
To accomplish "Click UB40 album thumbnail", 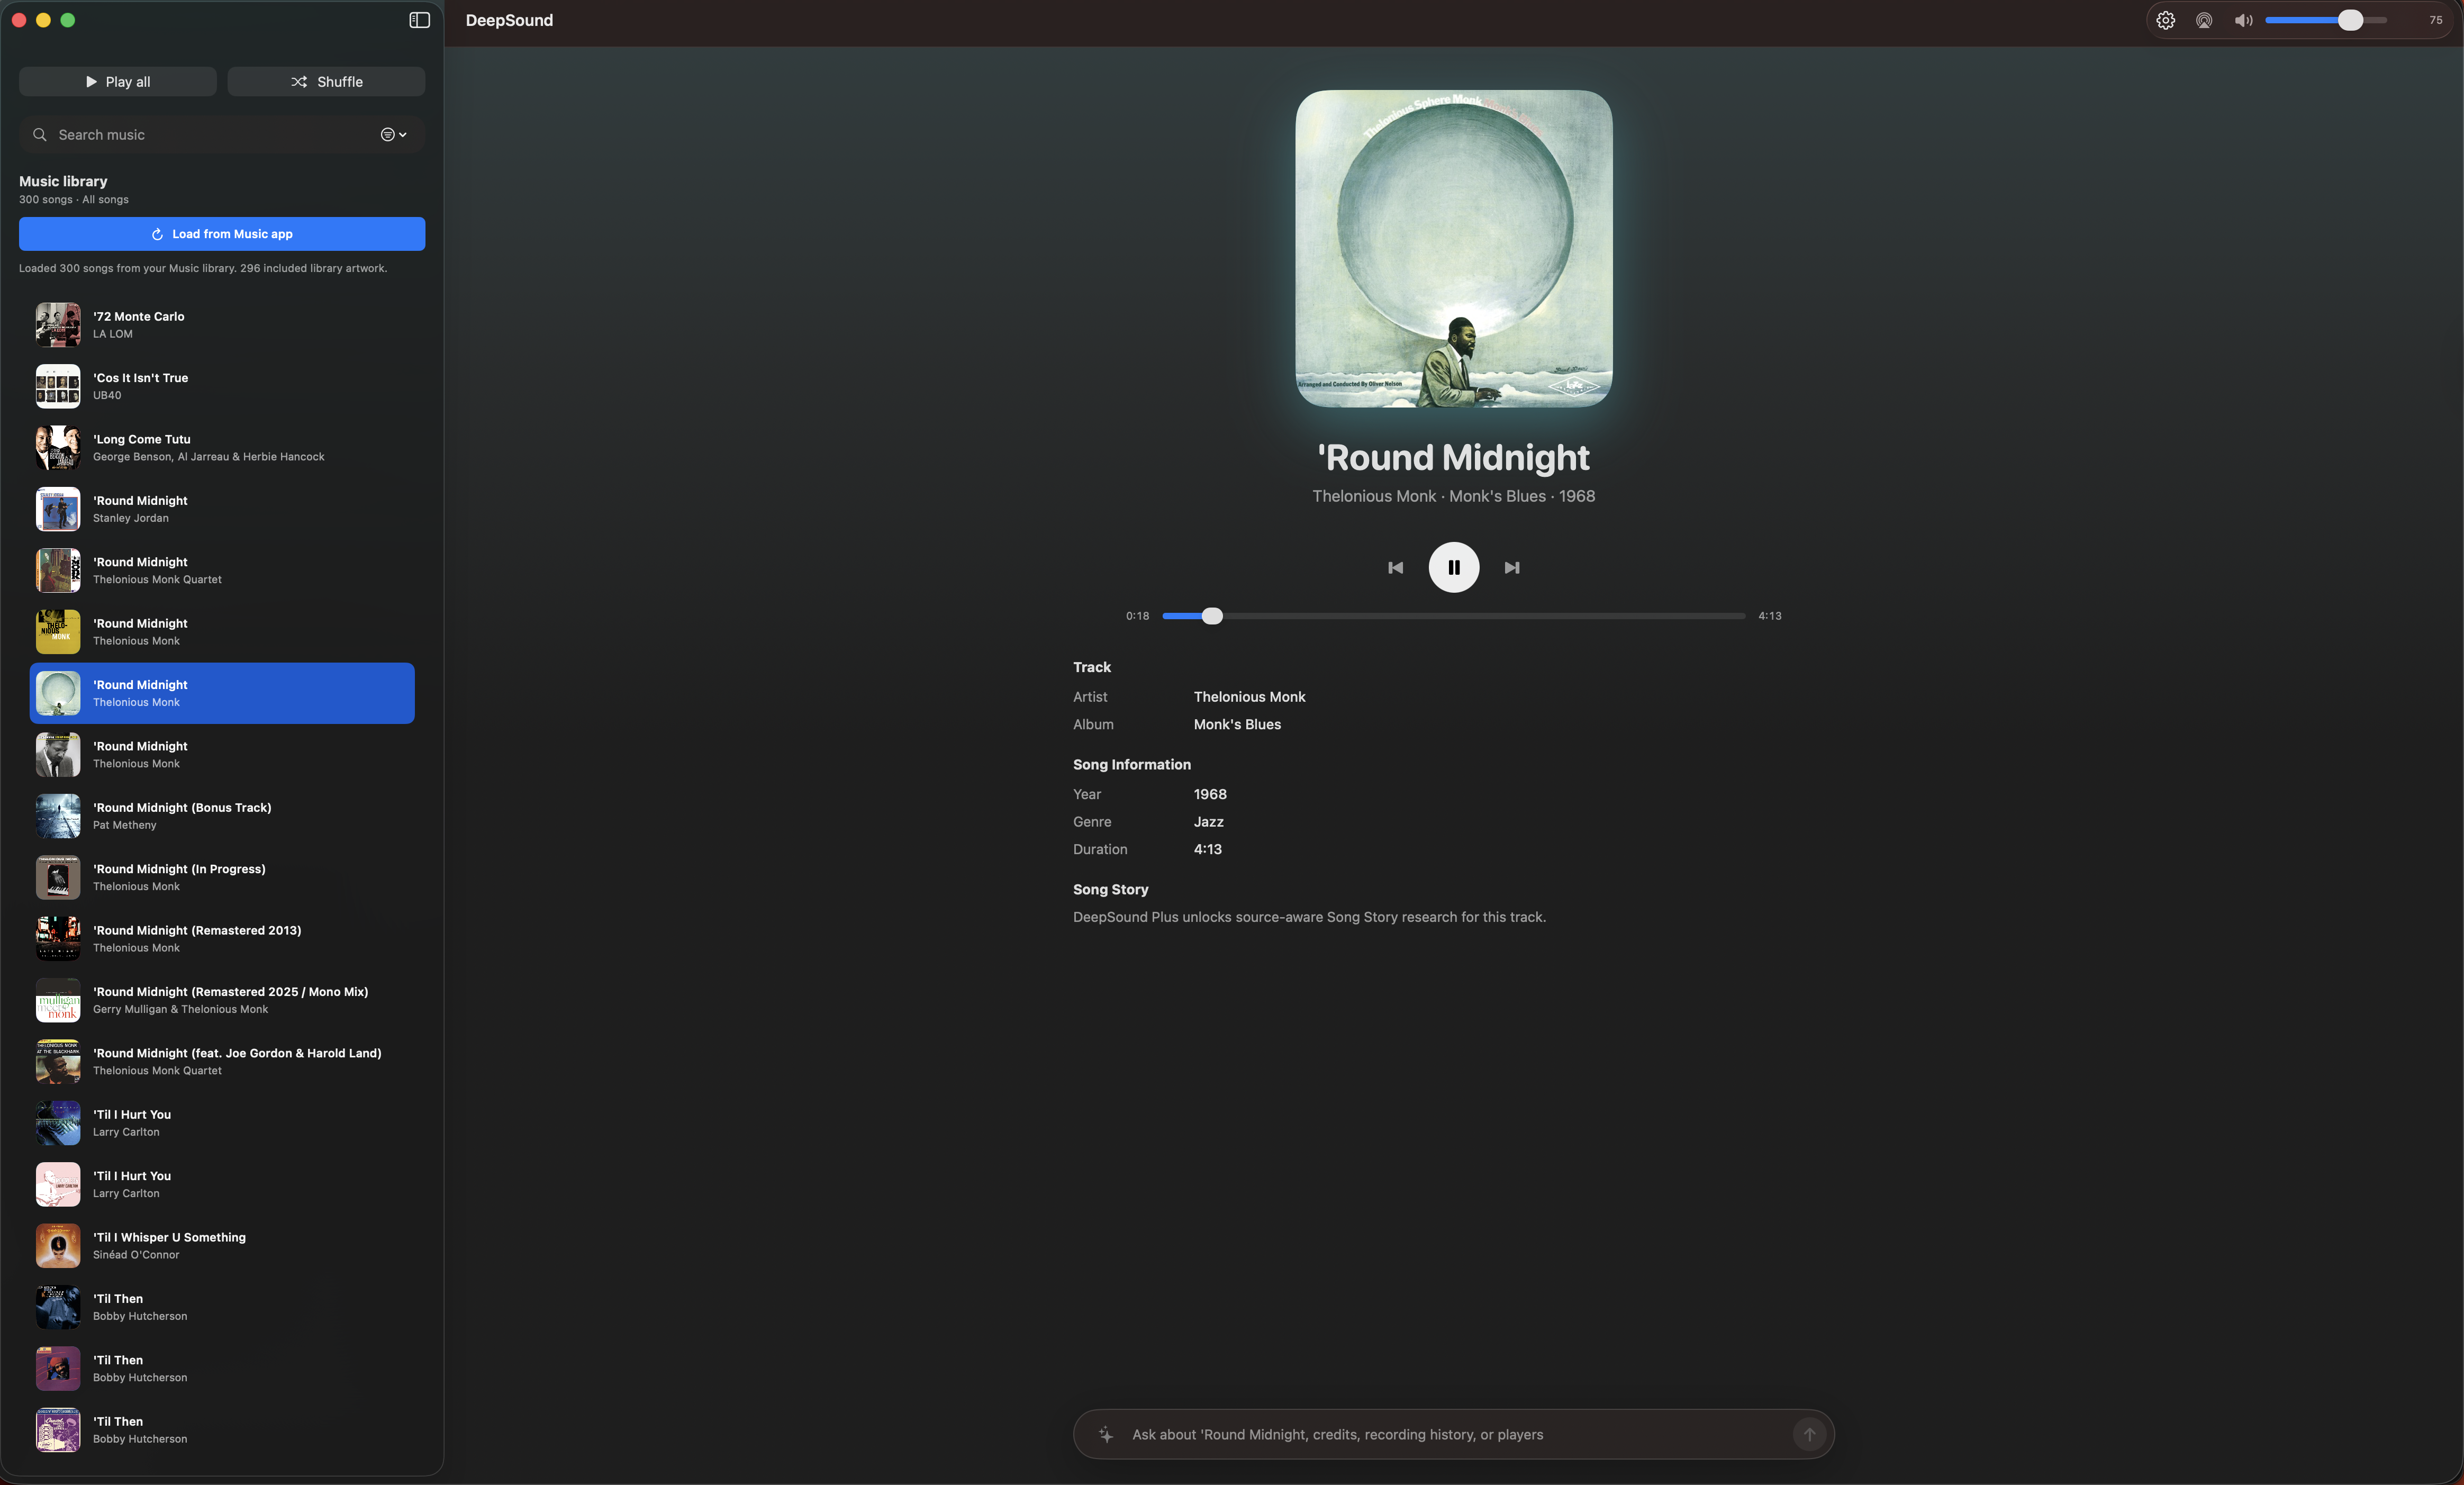I will pos(58,386).
